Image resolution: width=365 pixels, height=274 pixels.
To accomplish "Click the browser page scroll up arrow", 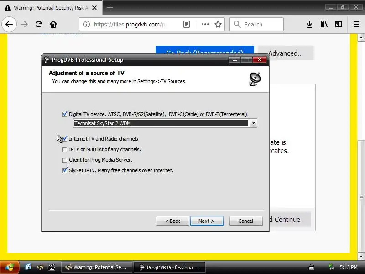I will click(x=361, y=37).
